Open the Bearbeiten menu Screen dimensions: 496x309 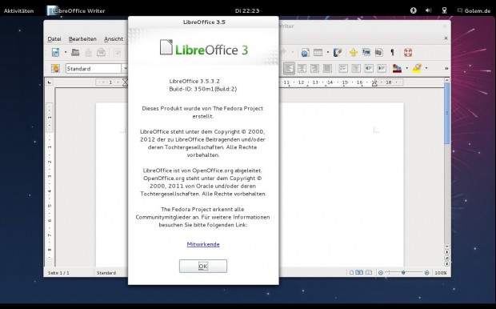(x=82, y=39)
